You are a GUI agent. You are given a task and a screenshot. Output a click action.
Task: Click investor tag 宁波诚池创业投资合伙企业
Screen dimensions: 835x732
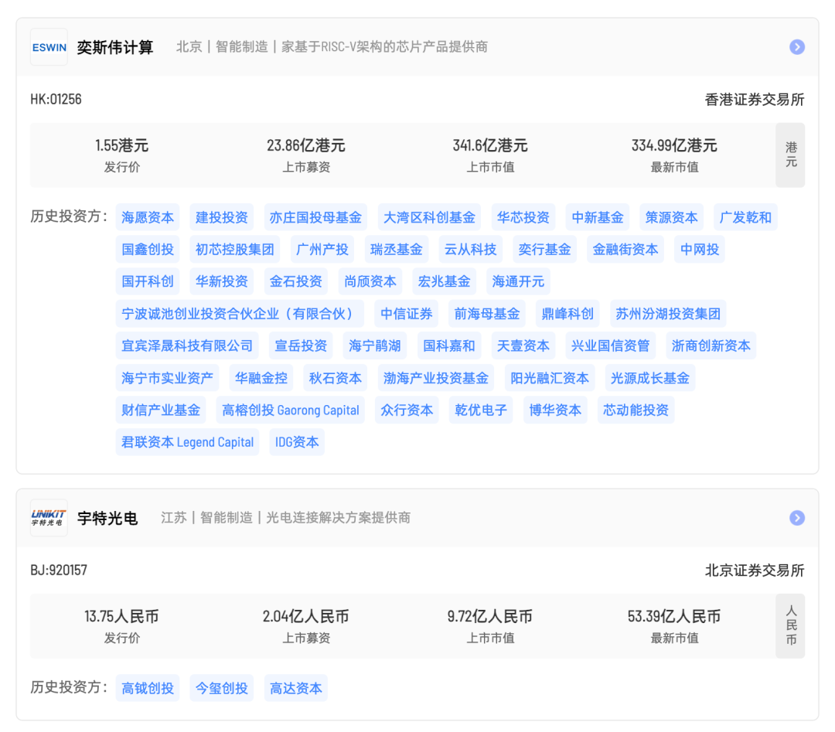240,314
